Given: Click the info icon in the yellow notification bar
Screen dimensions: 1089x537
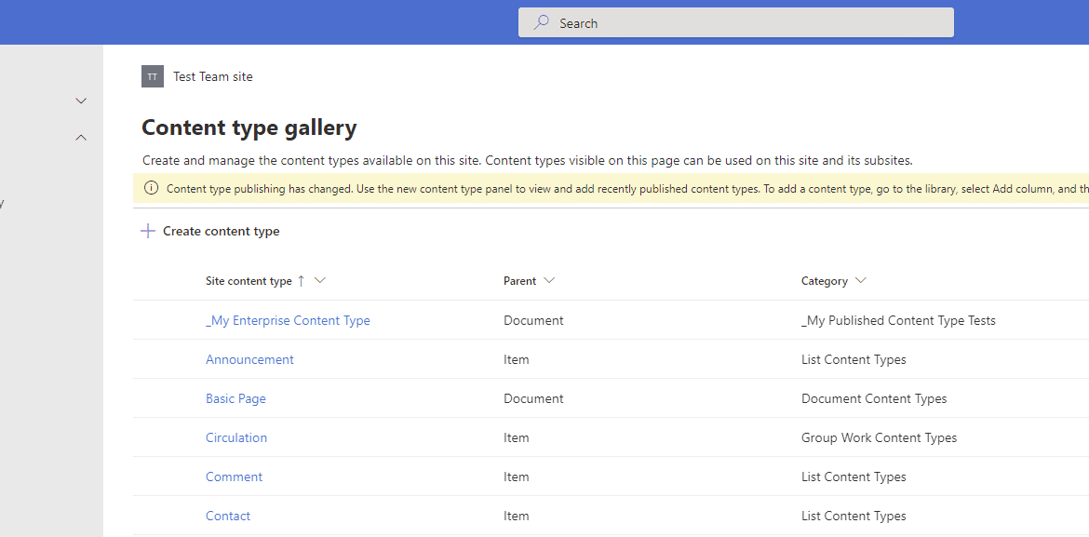Looking at the screenshot, I should point(151,188).
